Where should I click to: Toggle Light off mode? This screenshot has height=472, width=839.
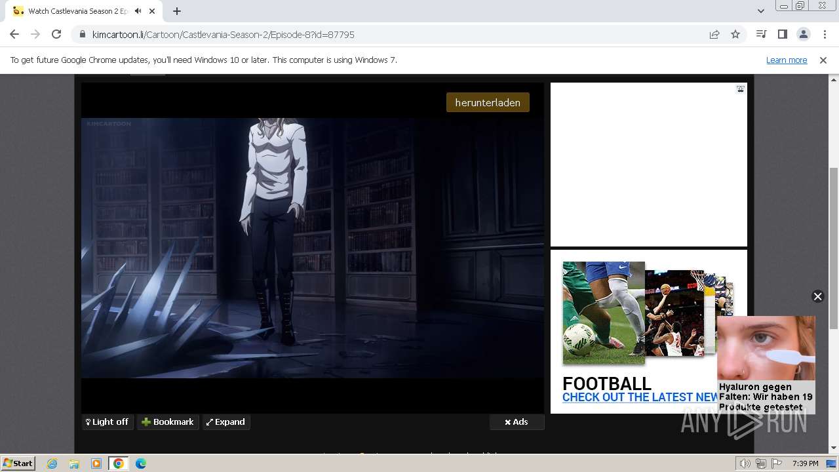107,422
